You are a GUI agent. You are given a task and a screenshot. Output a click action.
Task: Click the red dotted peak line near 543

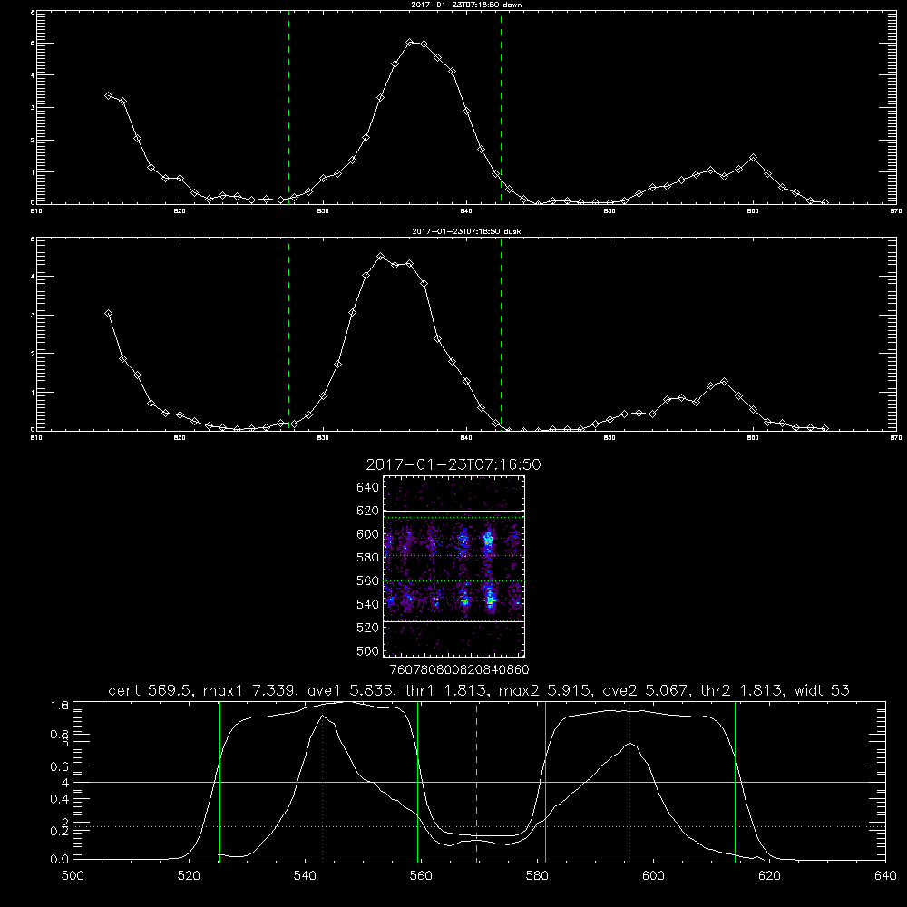pos(322,781)
